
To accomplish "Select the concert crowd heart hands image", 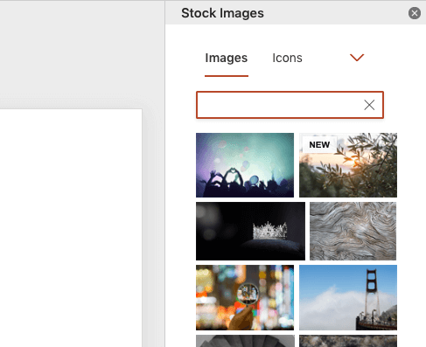I will [245, 165].
